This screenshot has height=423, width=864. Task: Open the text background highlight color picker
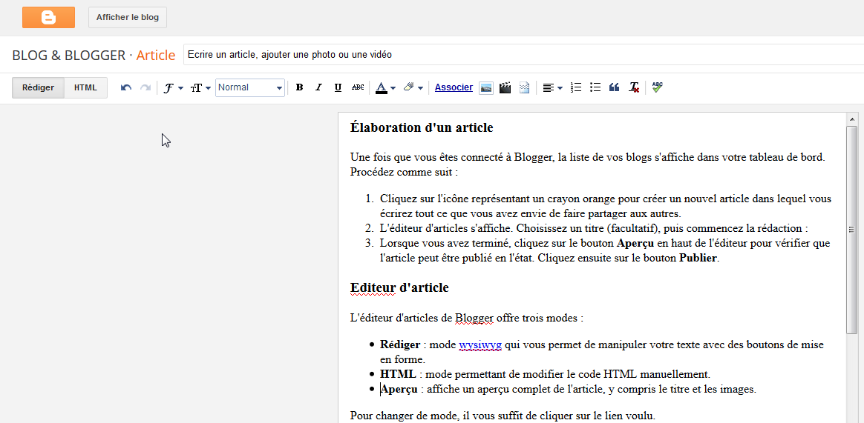413,87
